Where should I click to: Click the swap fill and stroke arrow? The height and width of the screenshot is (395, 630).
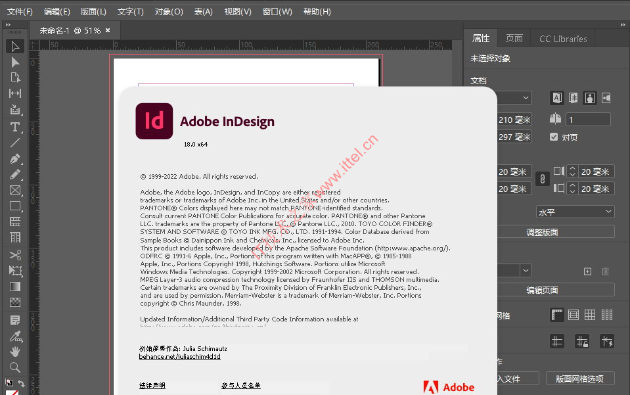click(21, 383)
